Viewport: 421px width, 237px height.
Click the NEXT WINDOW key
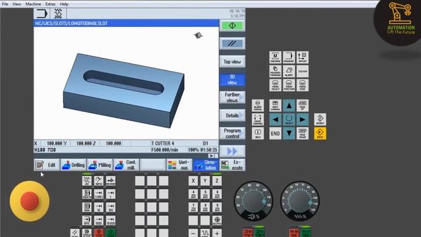click(275, 105)
